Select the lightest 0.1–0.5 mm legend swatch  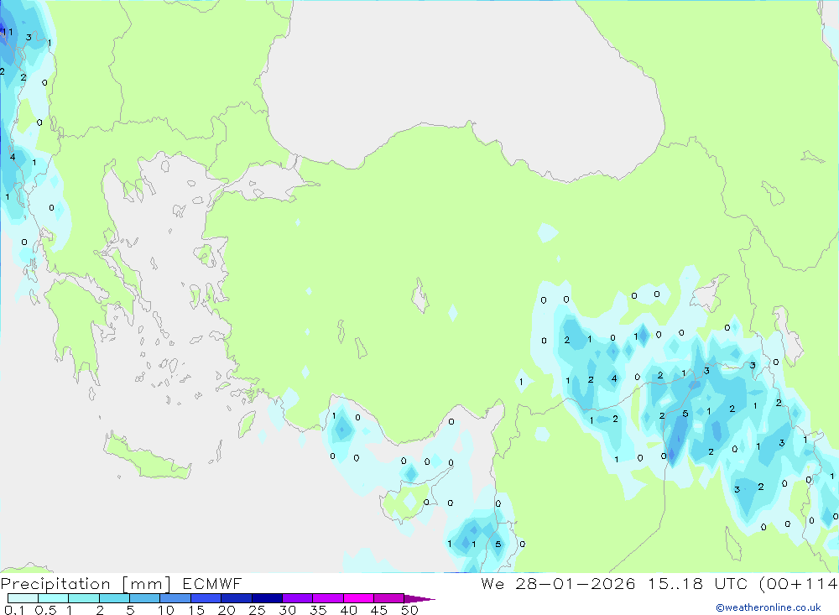[x=23, y=598]
